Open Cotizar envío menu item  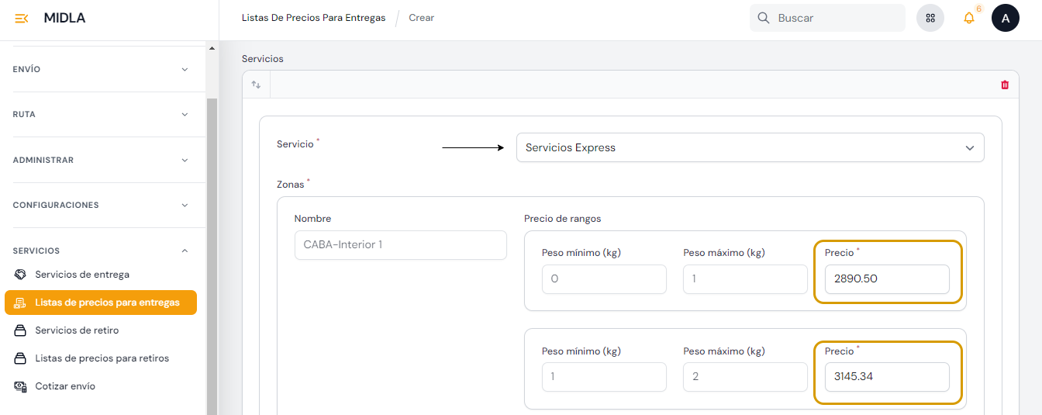tap(101, 386)
